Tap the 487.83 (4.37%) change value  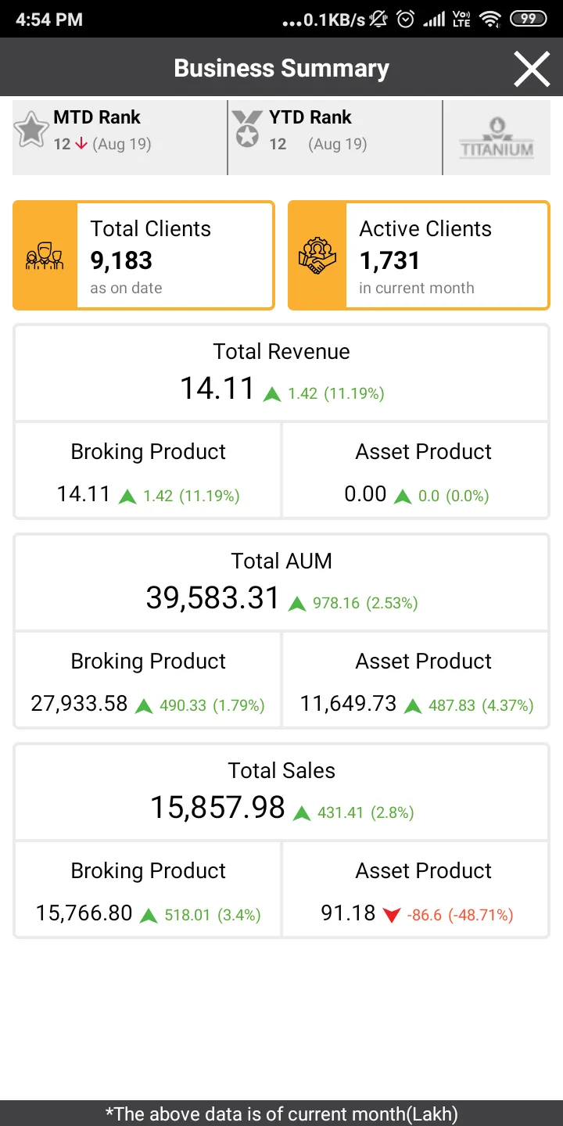(x=481, y=705)
